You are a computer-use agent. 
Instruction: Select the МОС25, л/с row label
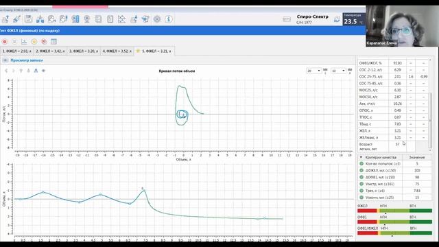click(368, 90)
